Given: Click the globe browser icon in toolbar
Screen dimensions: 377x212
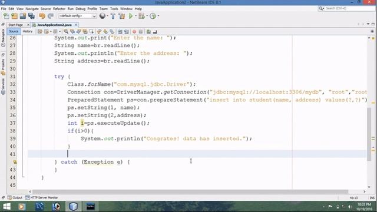Looking at the screenshot, I should [x=102, y=16].
